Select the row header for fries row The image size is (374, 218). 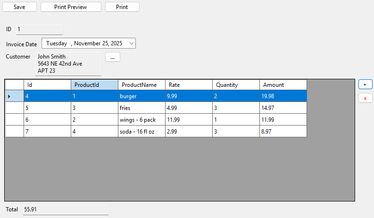[x=14, y=108]
